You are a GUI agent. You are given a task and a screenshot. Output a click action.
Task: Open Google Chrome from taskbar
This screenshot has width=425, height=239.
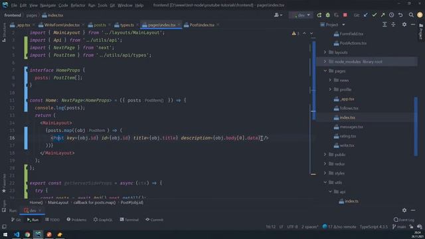pyautogui.click(x=27, y=234)
